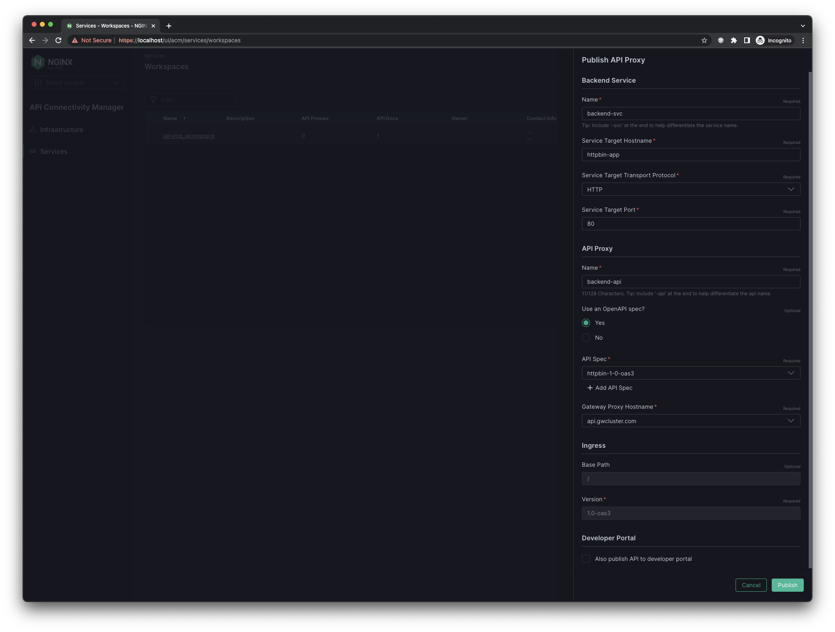Image resolution: width=835 pixels, height=632 pixels.
Task: Enable also publish API to developer portal
Action: [586, 559]
